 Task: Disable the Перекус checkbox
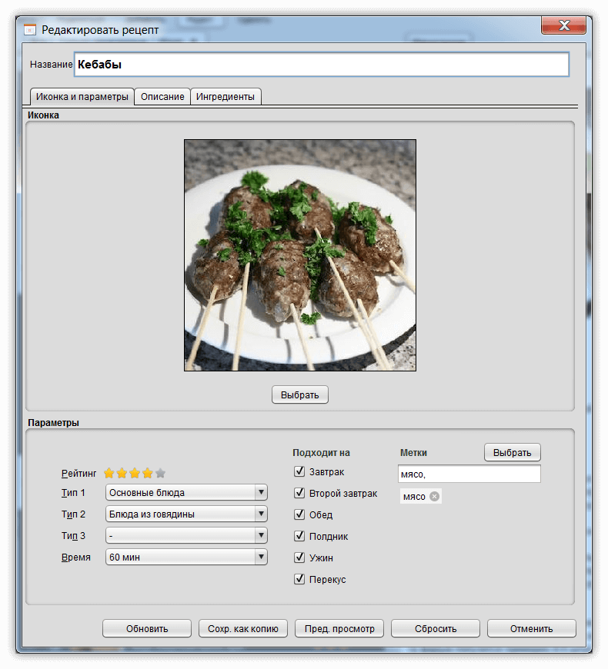[299, 579]
